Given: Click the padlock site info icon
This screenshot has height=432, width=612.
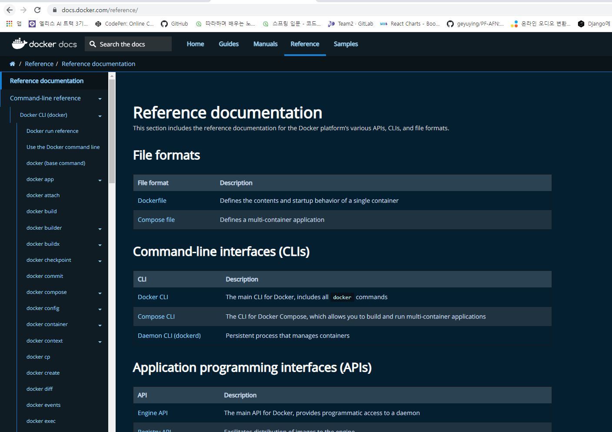Looking at the screenshot, I should pyautogui.click(x=55, y=10).
